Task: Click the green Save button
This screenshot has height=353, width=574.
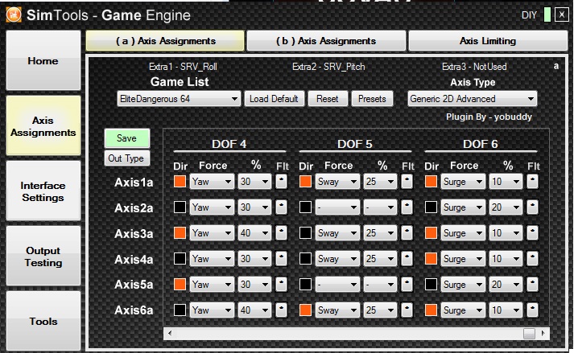Action: pyautogui.click(x=126, y=138)
